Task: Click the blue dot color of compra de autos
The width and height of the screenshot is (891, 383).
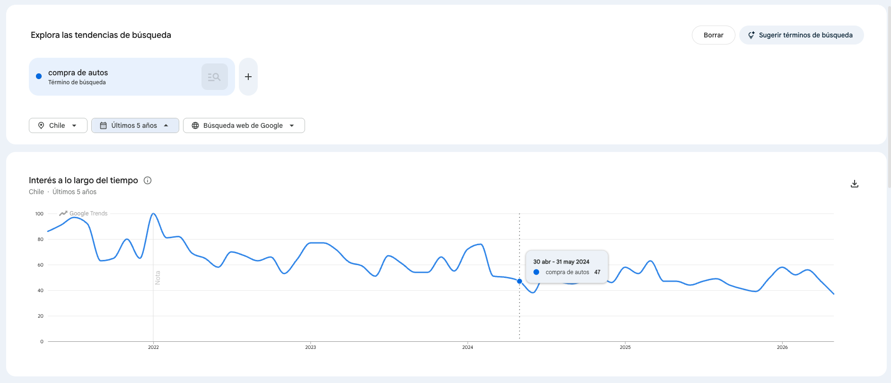Action: 39,76
